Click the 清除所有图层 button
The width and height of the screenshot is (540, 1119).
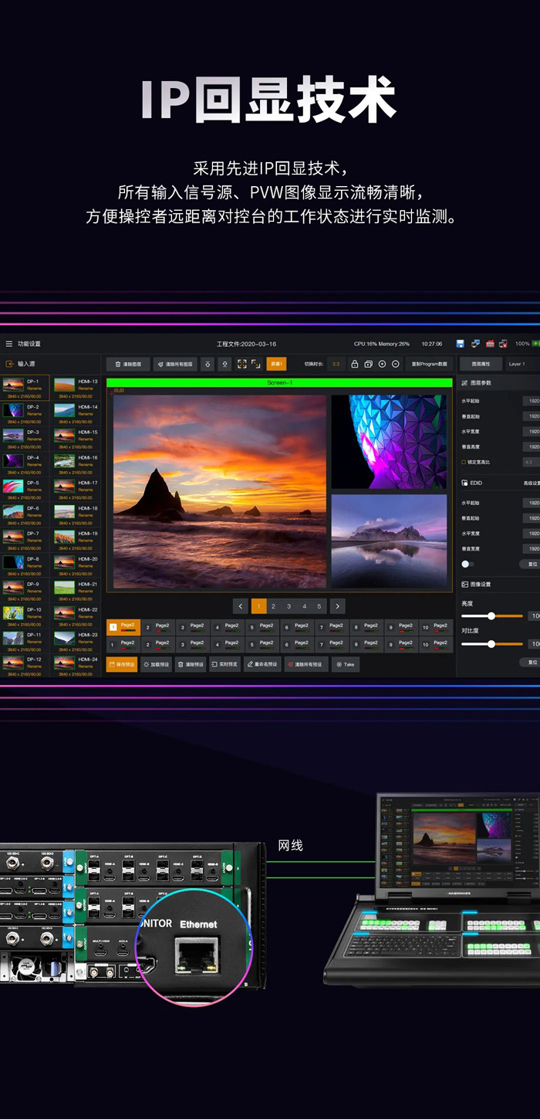(174, 364)
